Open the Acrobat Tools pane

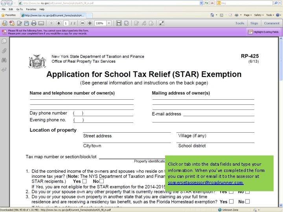pyautogui.click(x=239, y=23)
